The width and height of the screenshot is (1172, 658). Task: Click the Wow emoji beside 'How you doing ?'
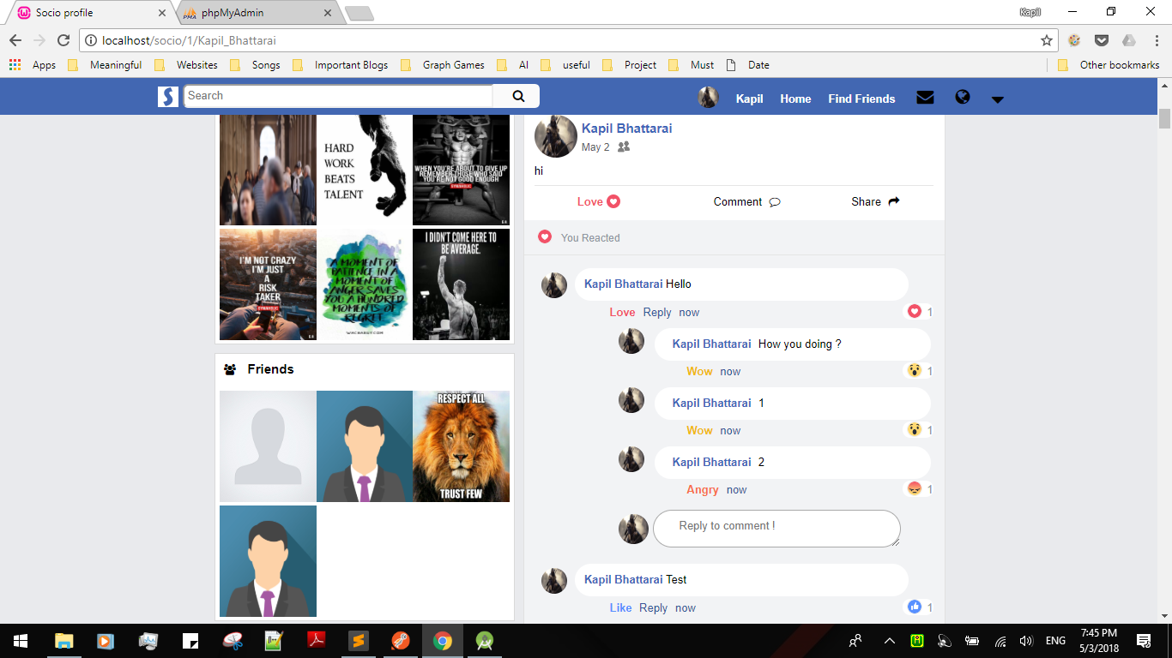tap(913, 370)
